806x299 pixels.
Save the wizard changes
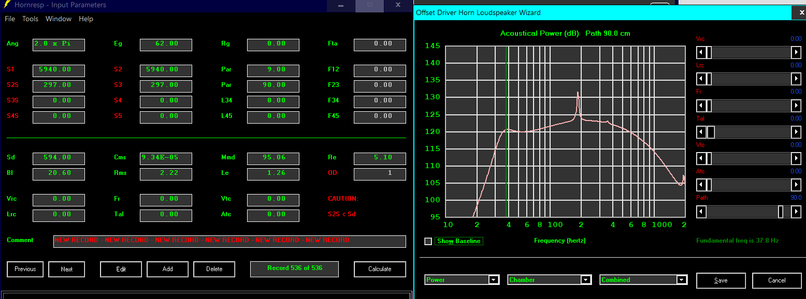pyautogui.click(x=721, y=280)
